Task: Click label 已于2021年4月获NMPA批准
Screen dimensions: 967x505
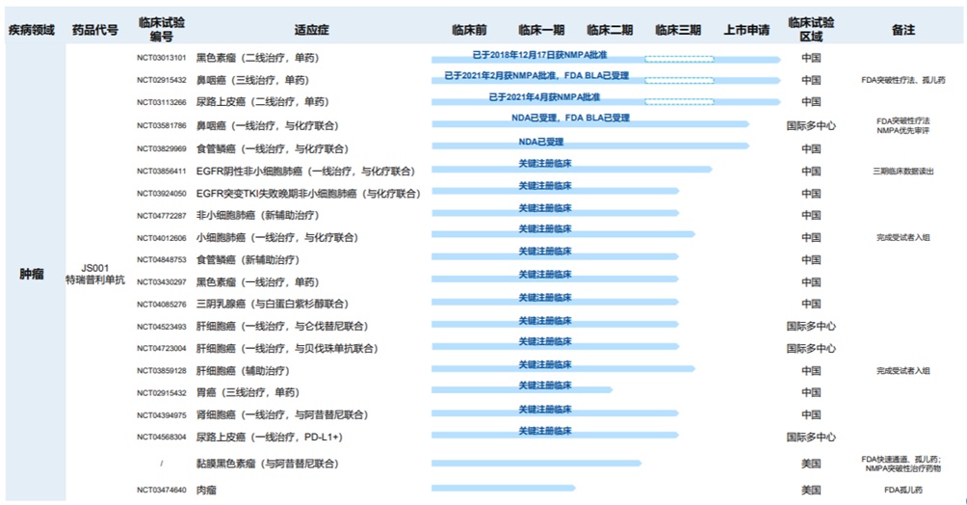Action: [544, 97]
